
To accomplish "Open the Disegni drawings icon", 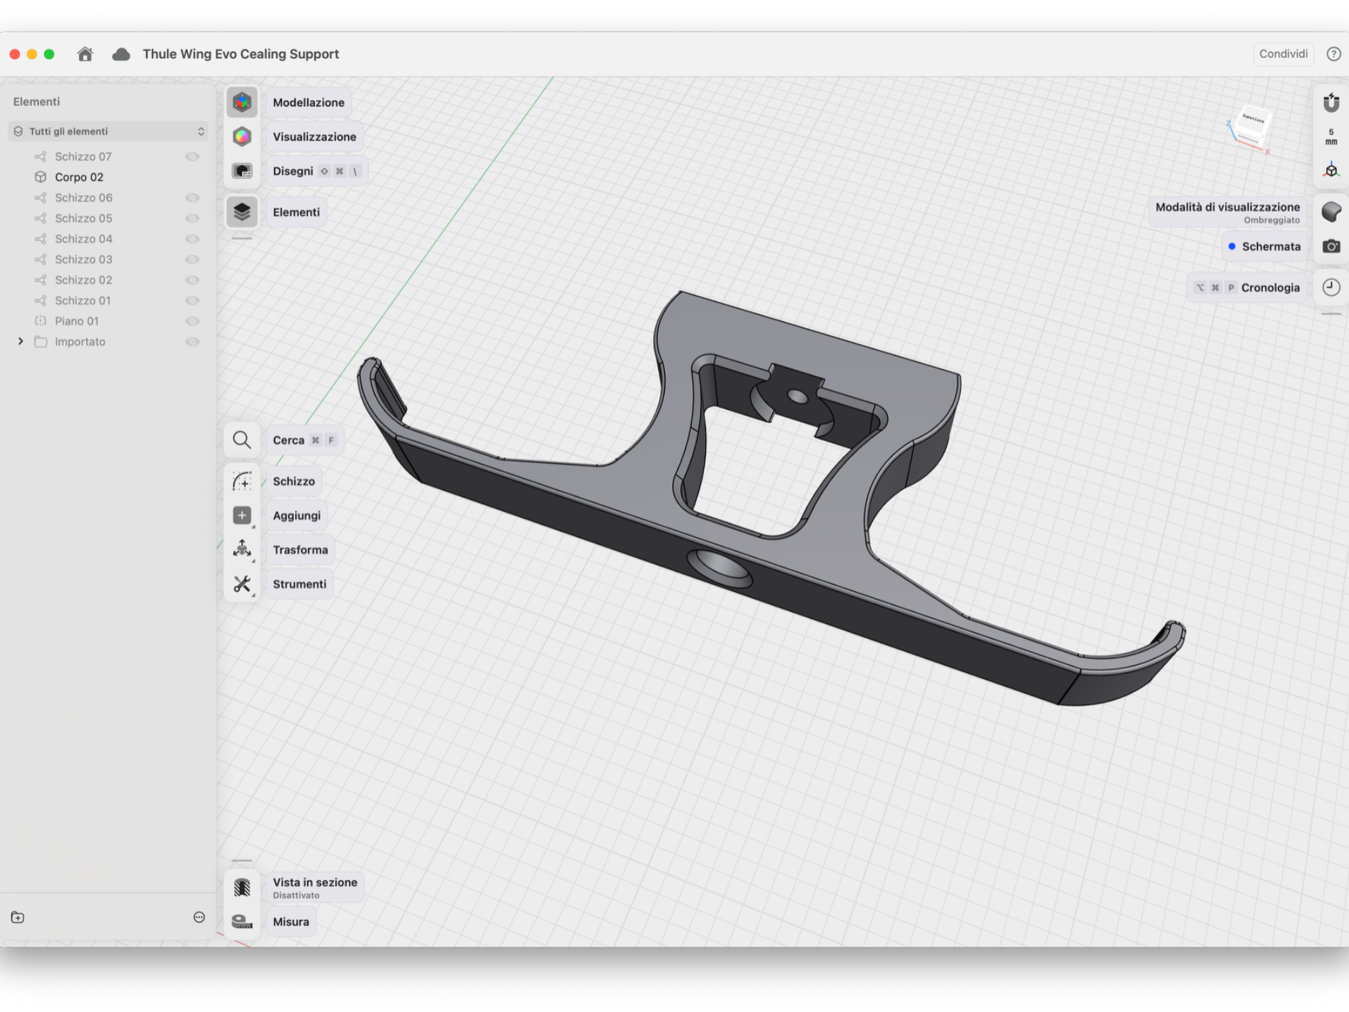I will click(242, 170).
